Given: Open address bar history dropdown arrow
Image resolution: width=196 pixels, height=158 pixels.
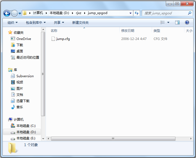Looking at the screenshot, I should tap(130, 13).
